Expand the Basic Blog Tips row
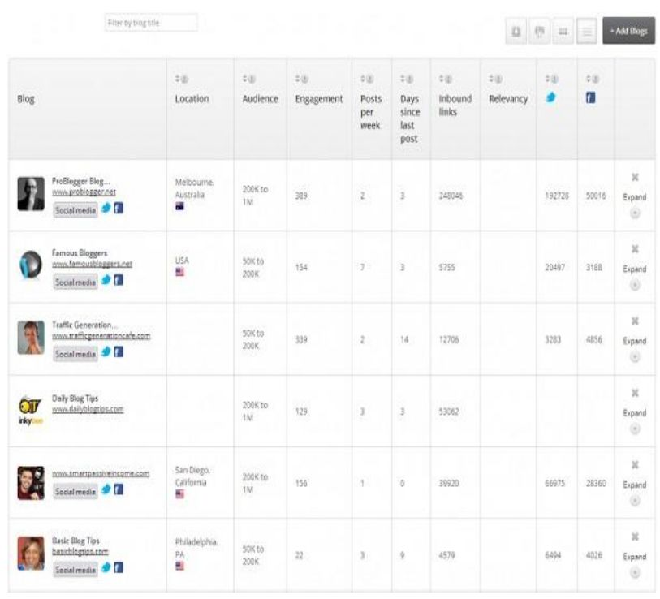The width and height of the screenshot is (660, 599). coord(635,557)
